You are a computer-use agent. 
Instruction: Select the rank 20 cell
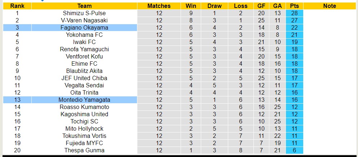click(17, 150)
